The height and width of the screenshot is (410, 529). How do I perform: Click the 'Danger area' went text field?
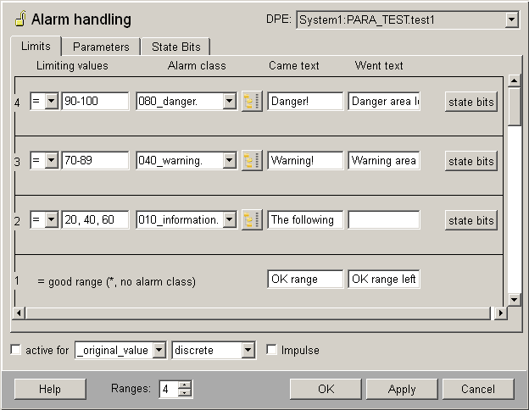tap(384, 101)
